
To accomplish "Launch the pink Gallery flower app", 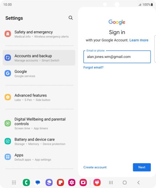I will coord(72,183).
